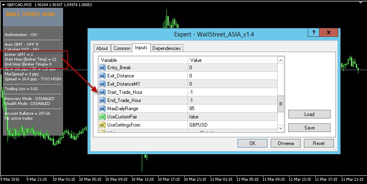Select the Exit_DistanceM1 value cell
Image resolution: width=367 pixels, height=184 pixels.
(x=233, y=84)
